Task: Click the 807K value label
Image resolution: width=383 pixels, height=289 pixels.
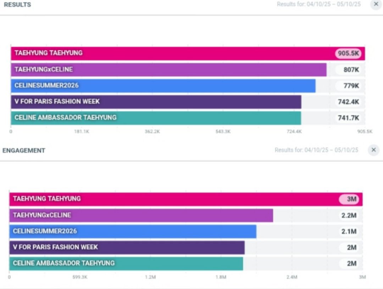Action: click(x=351, y=70)
